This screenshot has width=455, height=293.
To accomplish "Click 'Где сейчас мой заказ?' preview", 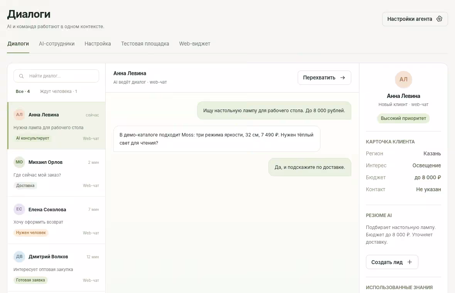I will [37, 175].
